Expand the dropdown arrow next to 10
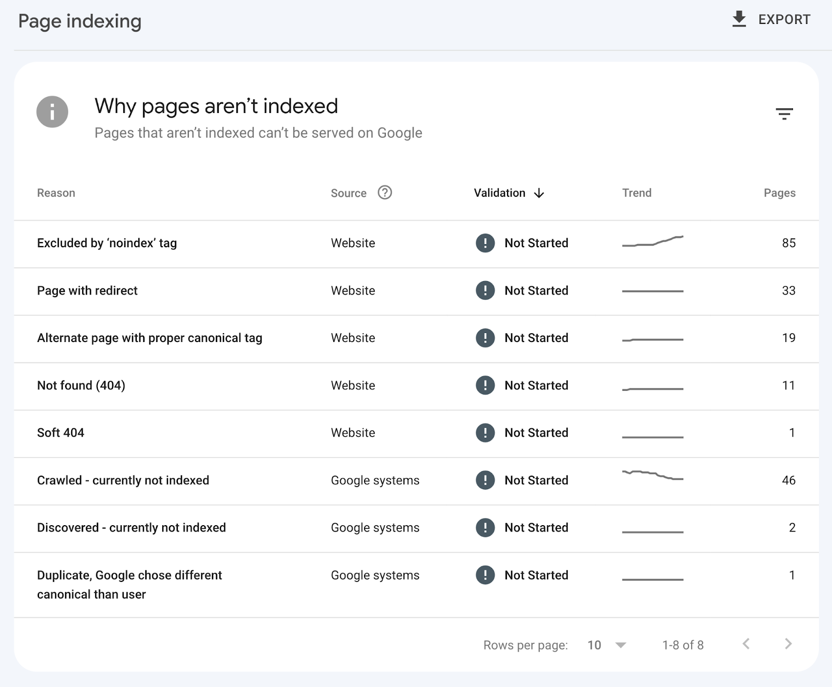This screenshot has height=687, width=832. coord(620,645)
